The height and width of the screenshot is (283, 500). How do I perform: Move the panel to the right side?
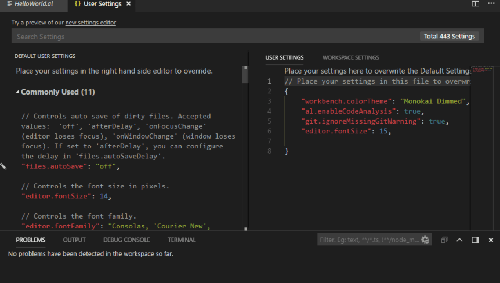(475, 240)
